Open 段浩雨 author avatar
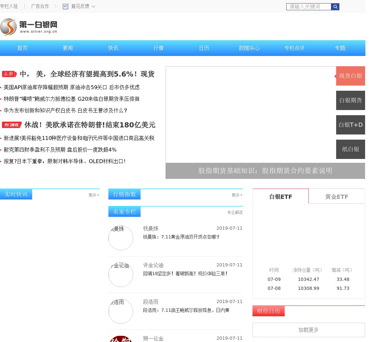The width and height of the screenshot is (386, 342). pyautogui.click(x=121, y=311)
